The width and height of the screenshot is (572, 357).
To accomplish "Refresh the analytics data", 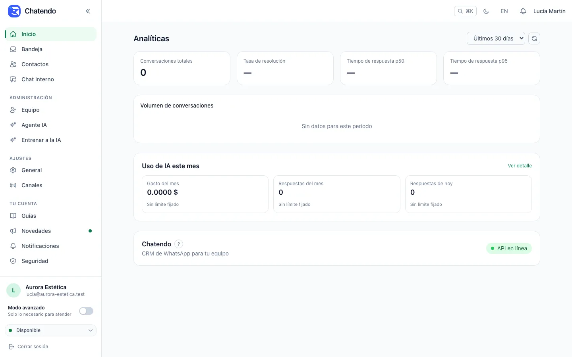I will click(x=534, y=38).
